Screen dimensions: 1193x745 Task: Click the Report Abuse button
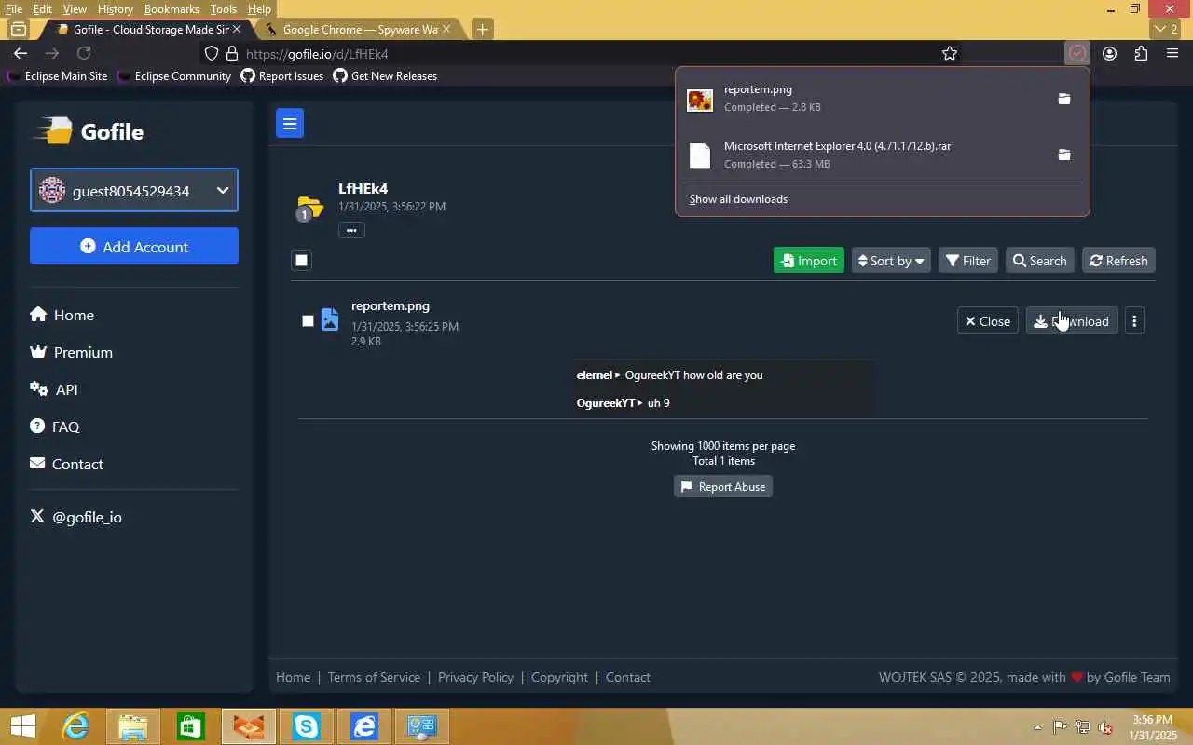723,487
